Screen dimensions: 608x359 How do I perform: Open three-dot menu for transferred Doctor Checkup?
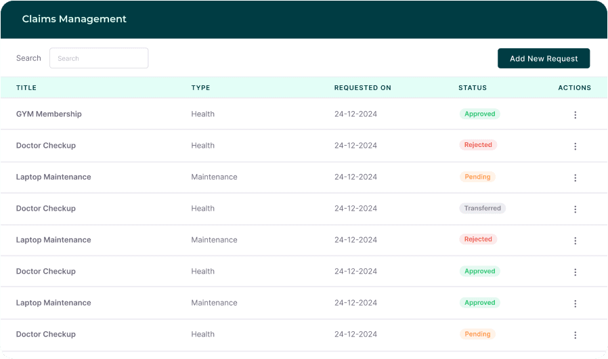pyautogui.click(x=575, y=209)
